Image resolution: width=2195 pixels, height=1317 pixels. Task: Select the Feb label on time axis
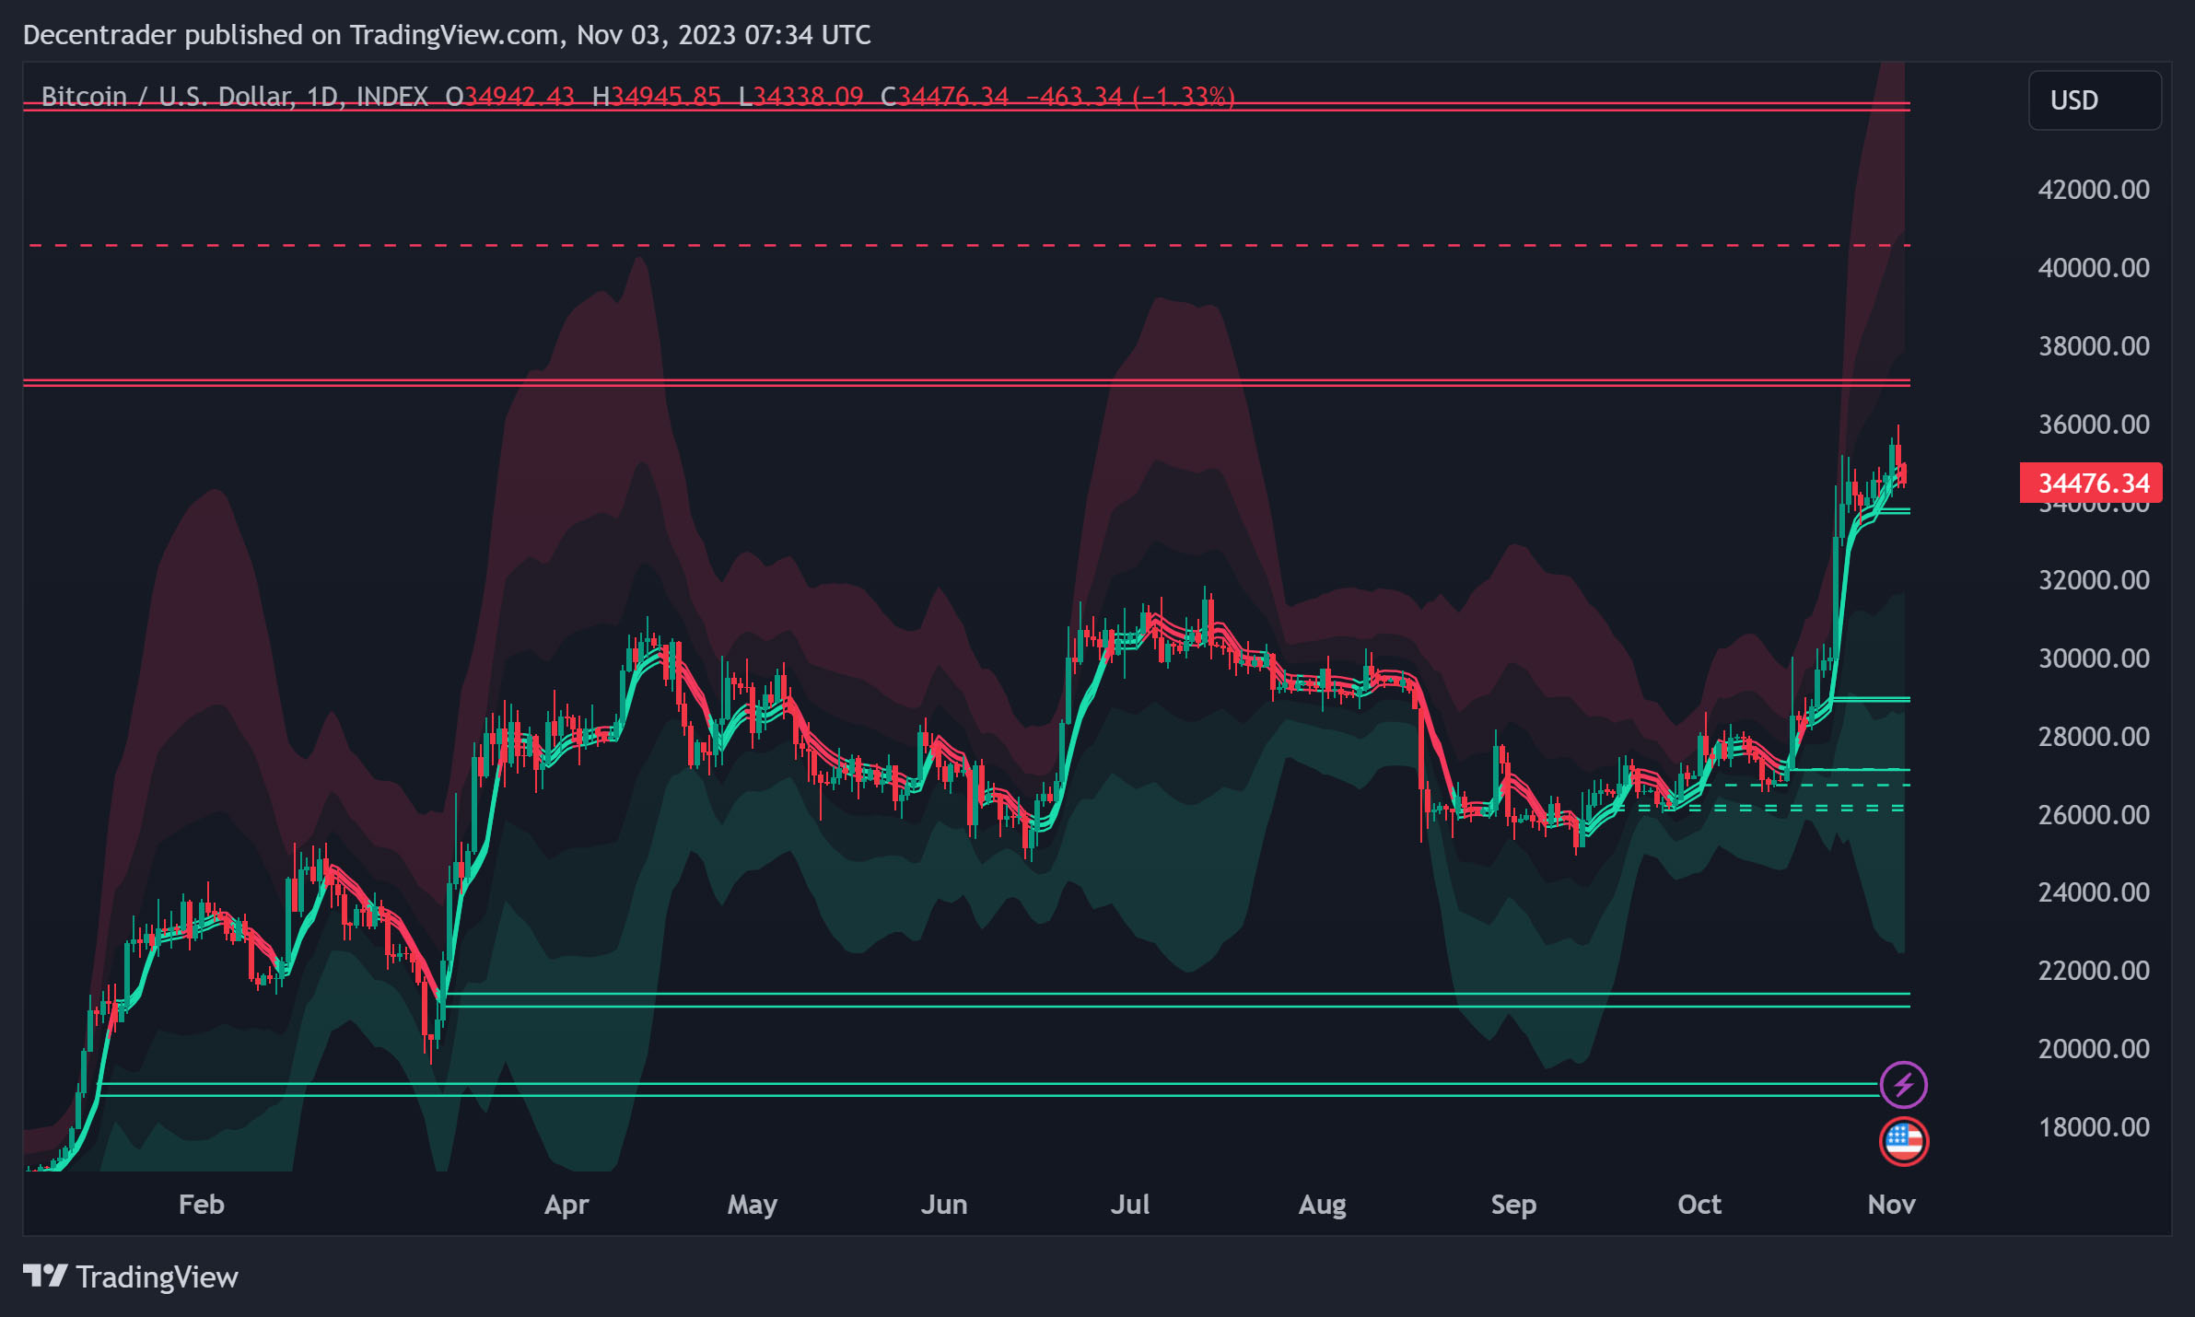pos(201,1205)
